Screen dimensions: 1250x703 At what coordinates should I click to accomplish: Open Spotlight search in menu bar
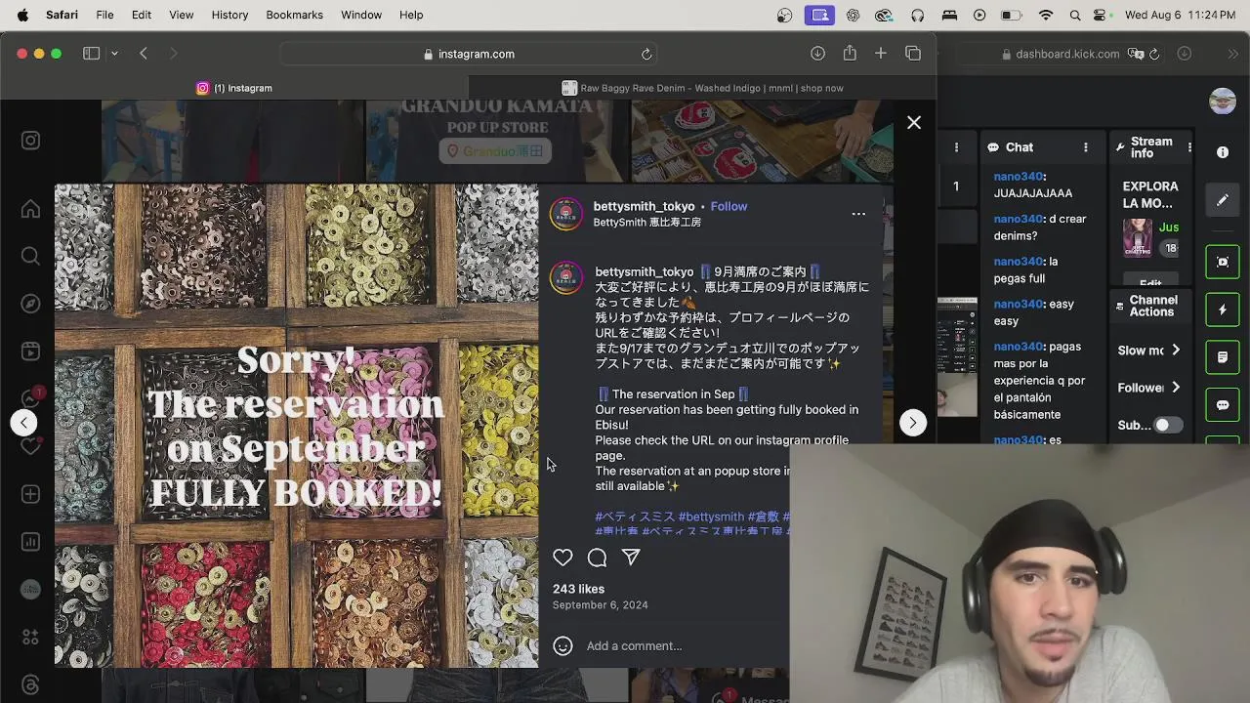click(x=1075, y=15)
